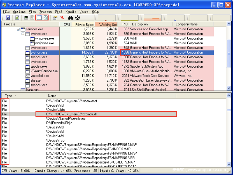Open System Information graph icon
Image resolution: width=233 pixels, height=175 pixels.
pyautogui.click(x=26, y=18)
